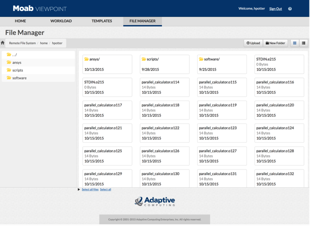Open scripts folder in sidebar tree
The height and width of the screenshot is (226, 310).
pos(38,70)
